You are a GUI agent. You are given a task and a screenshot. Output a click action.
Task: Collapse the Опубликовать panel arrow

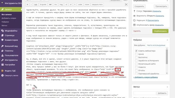click(x=167, y=1)
